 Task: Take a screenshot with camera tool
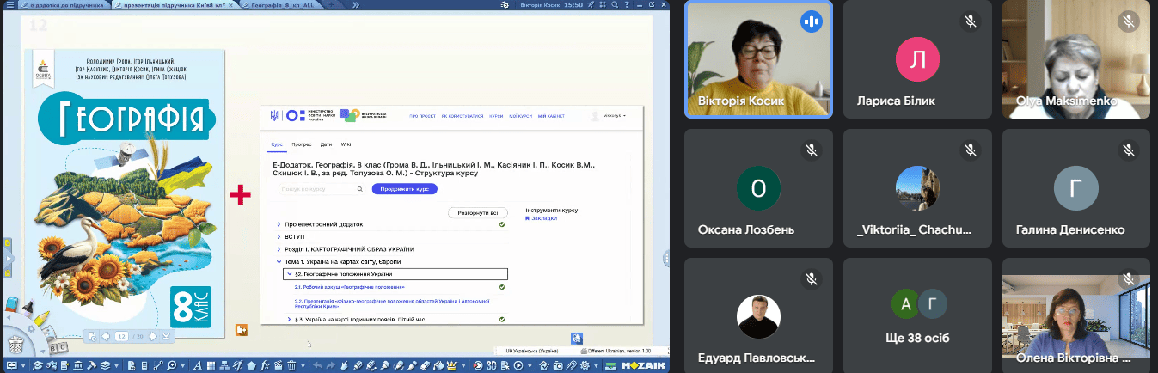558,365
